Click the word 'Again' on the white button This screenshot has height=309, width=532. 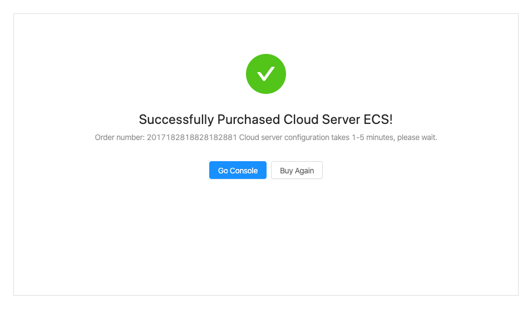(305, 171)
